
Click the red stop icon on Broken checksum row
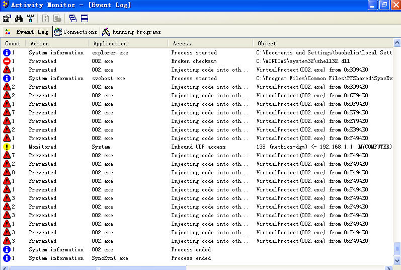[7, 61]
